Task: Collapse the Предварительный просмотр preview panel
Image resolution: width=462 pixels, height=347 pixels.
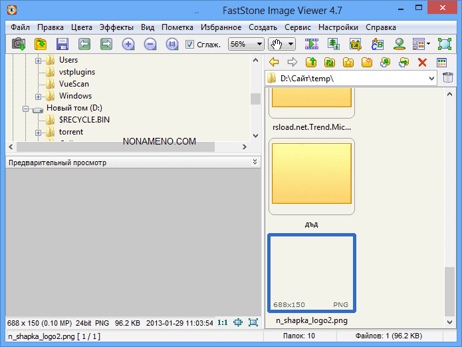Action: coord(255,162)
